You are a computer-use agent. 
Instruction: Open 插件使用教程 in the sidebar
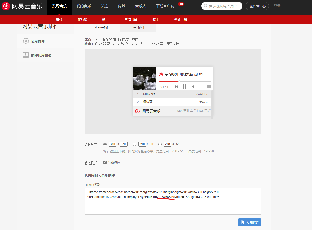[46, 55]
